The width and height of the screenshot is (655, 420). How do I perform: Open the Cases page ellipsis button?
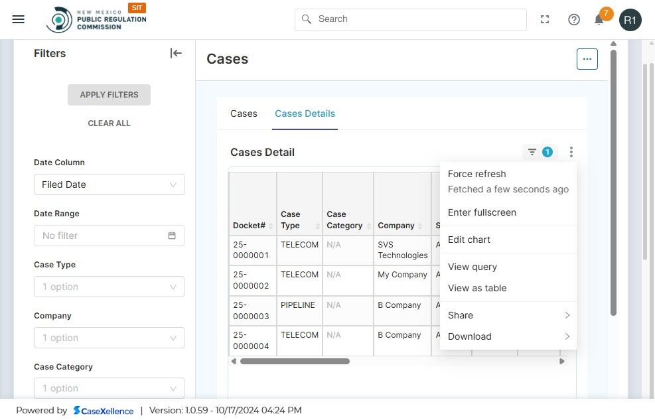pyautogui.click(x=587, y=59)
